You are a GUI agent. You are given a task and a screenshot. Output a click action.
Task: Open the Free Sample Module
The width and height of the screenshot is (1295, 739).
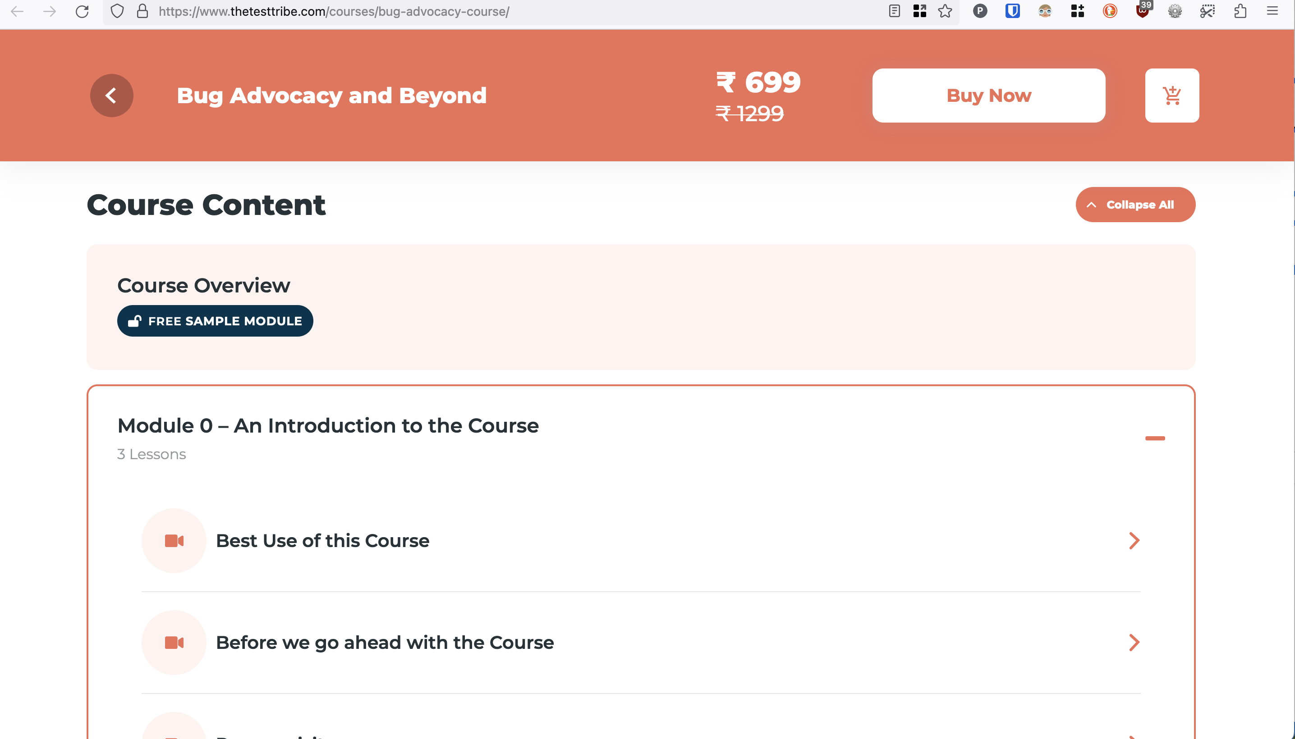[215, 321]
